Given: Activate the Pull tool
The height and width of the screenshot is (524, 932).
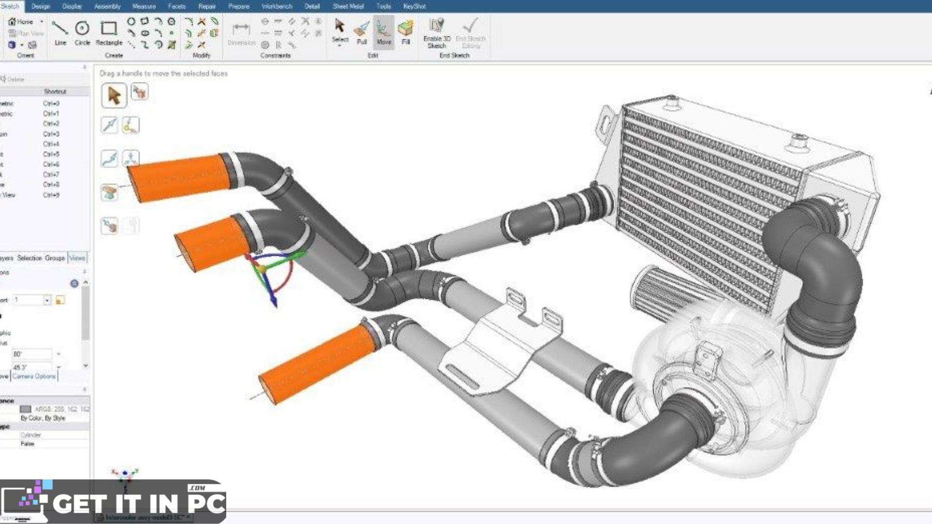Looking at the screenshot, I should (362, 32).
